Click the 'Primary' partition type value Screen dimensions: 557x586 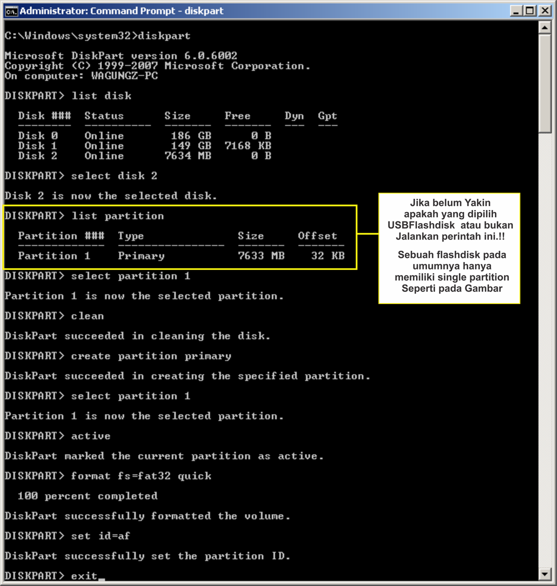[x=141, y=256]
